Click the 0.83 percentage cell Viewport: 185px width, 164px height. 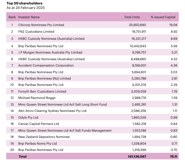(x=174, y=131)
